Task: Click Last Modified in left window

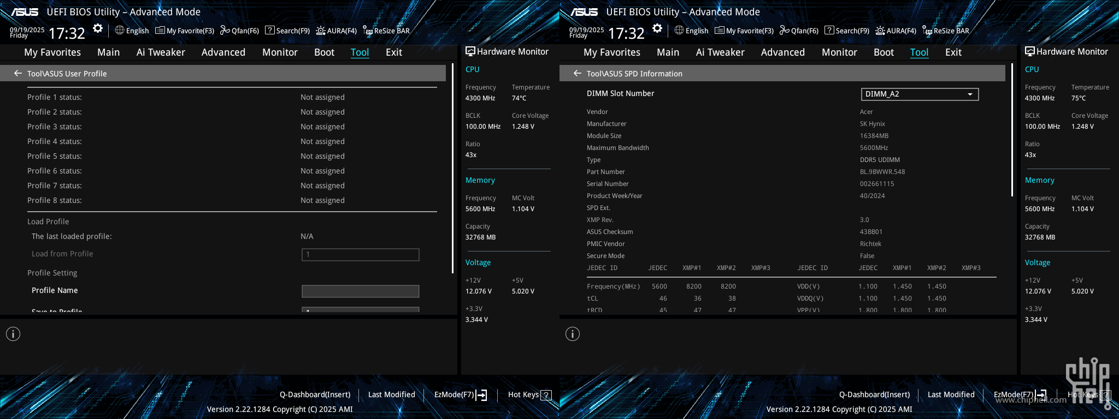Action: 392,394
